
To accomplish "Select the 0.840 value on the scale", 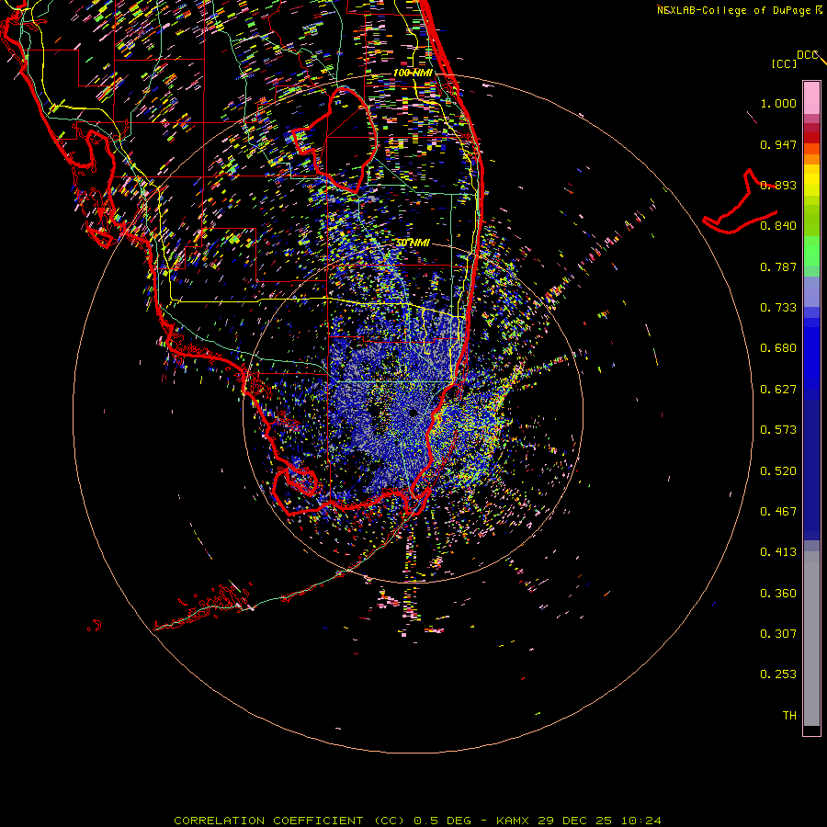I will coord(778,226).
